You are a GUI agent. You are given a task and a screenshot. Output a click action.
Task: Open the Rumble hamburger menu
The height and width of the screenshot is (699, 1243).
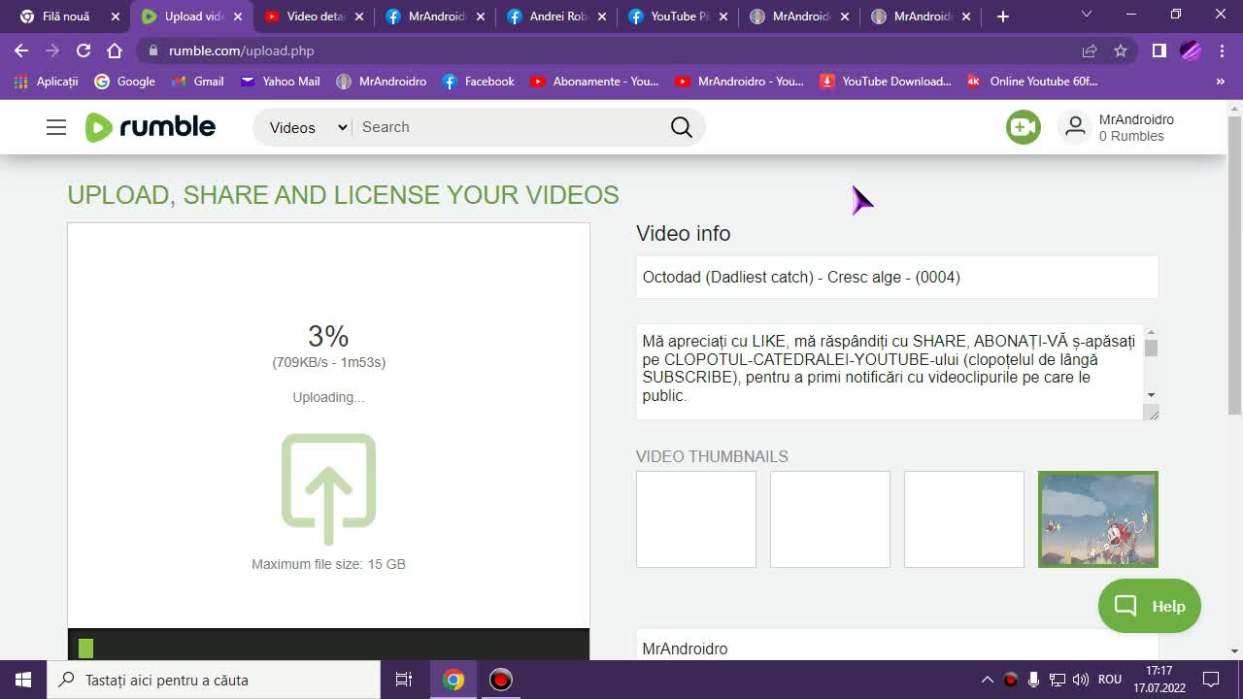click(x=56, y=127)
